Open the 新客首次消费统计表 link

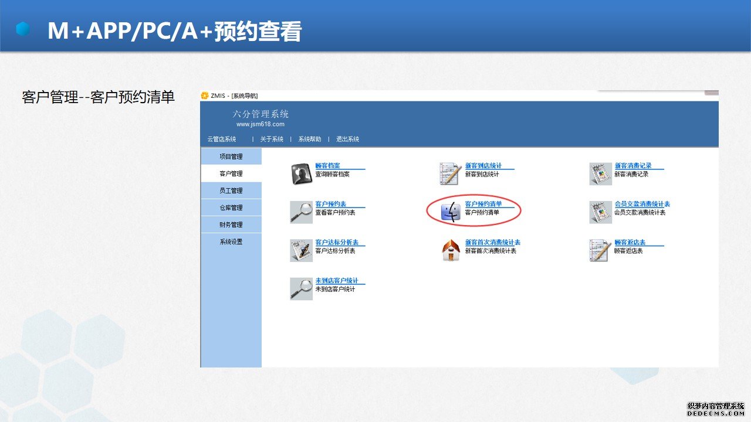coord(493,243)
